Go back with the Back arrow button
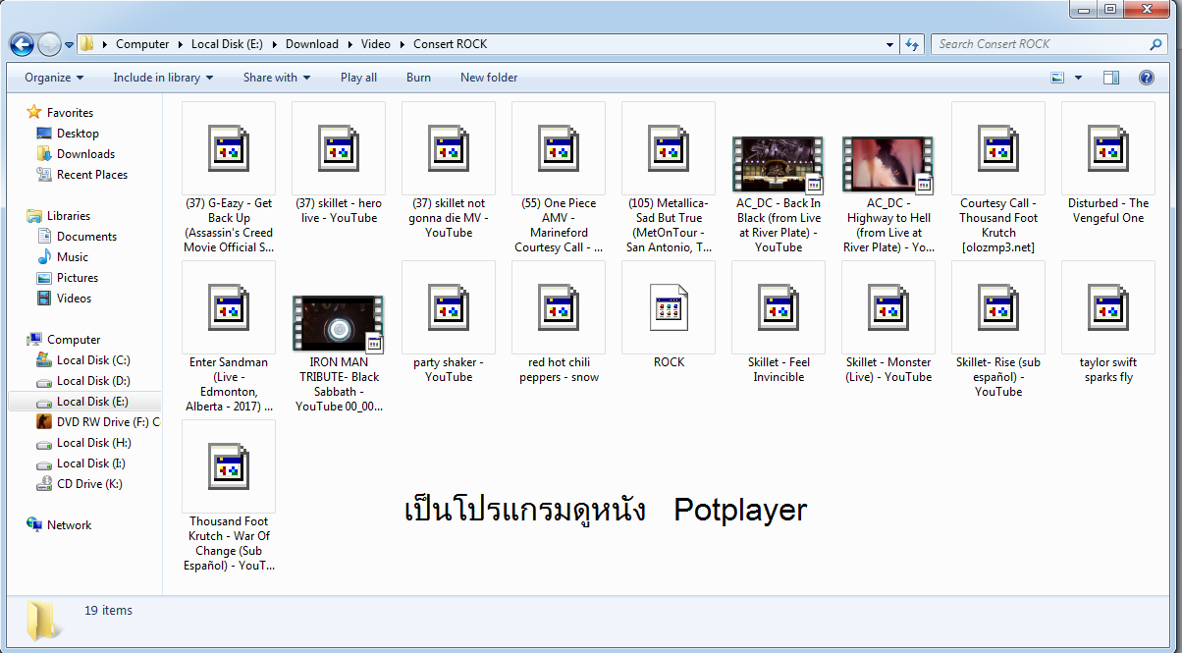1182x653 pixels. point(22,44)
